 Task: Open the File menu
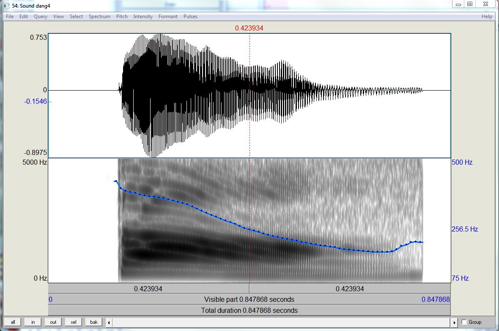coord(10,17)
